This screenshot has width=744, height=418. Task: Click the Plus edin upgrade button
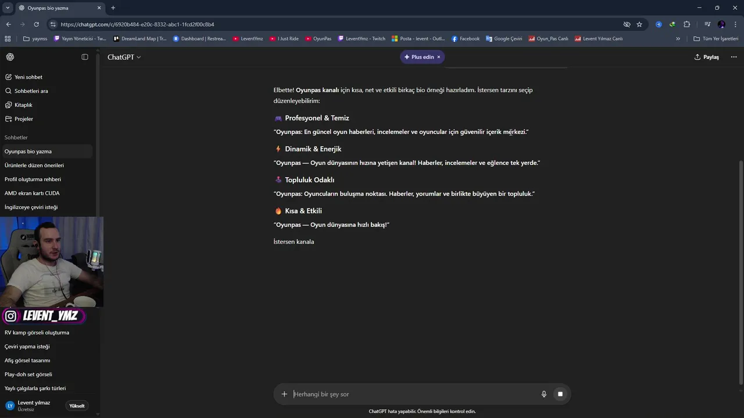419,57
